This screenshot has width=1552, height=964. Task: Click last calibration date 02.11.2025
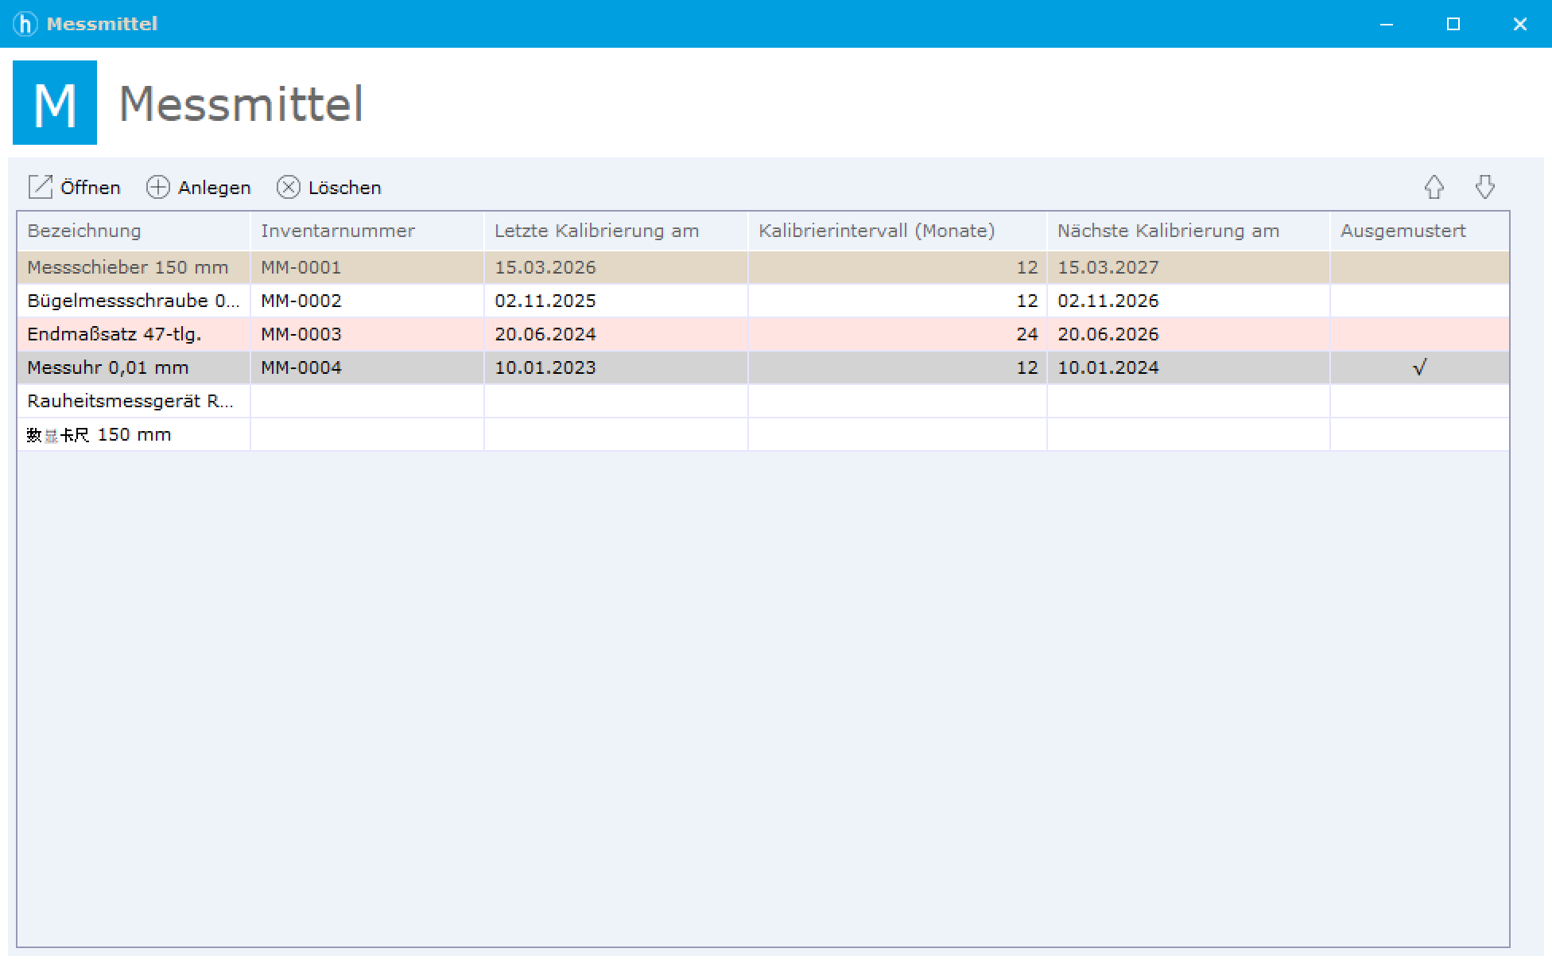545,301
